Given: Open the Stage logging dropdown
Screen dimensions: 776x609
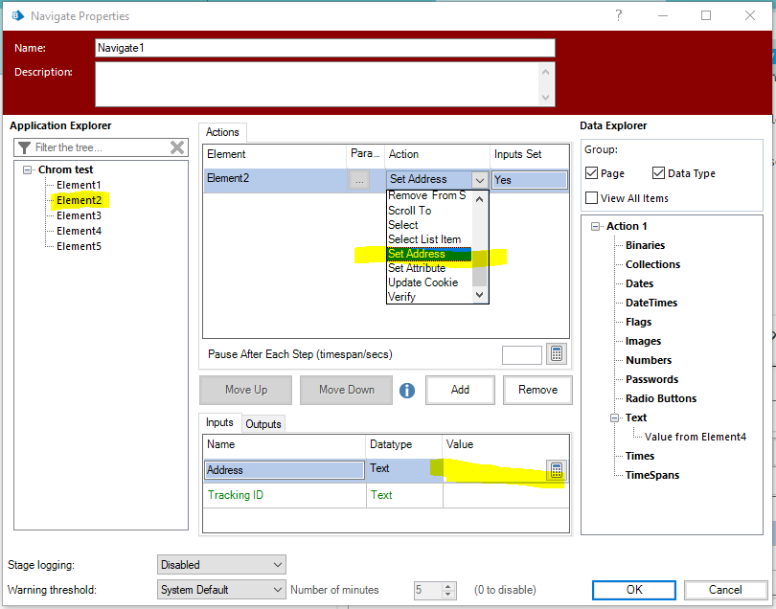Looking at the screenshot, I should pos(221,565).
